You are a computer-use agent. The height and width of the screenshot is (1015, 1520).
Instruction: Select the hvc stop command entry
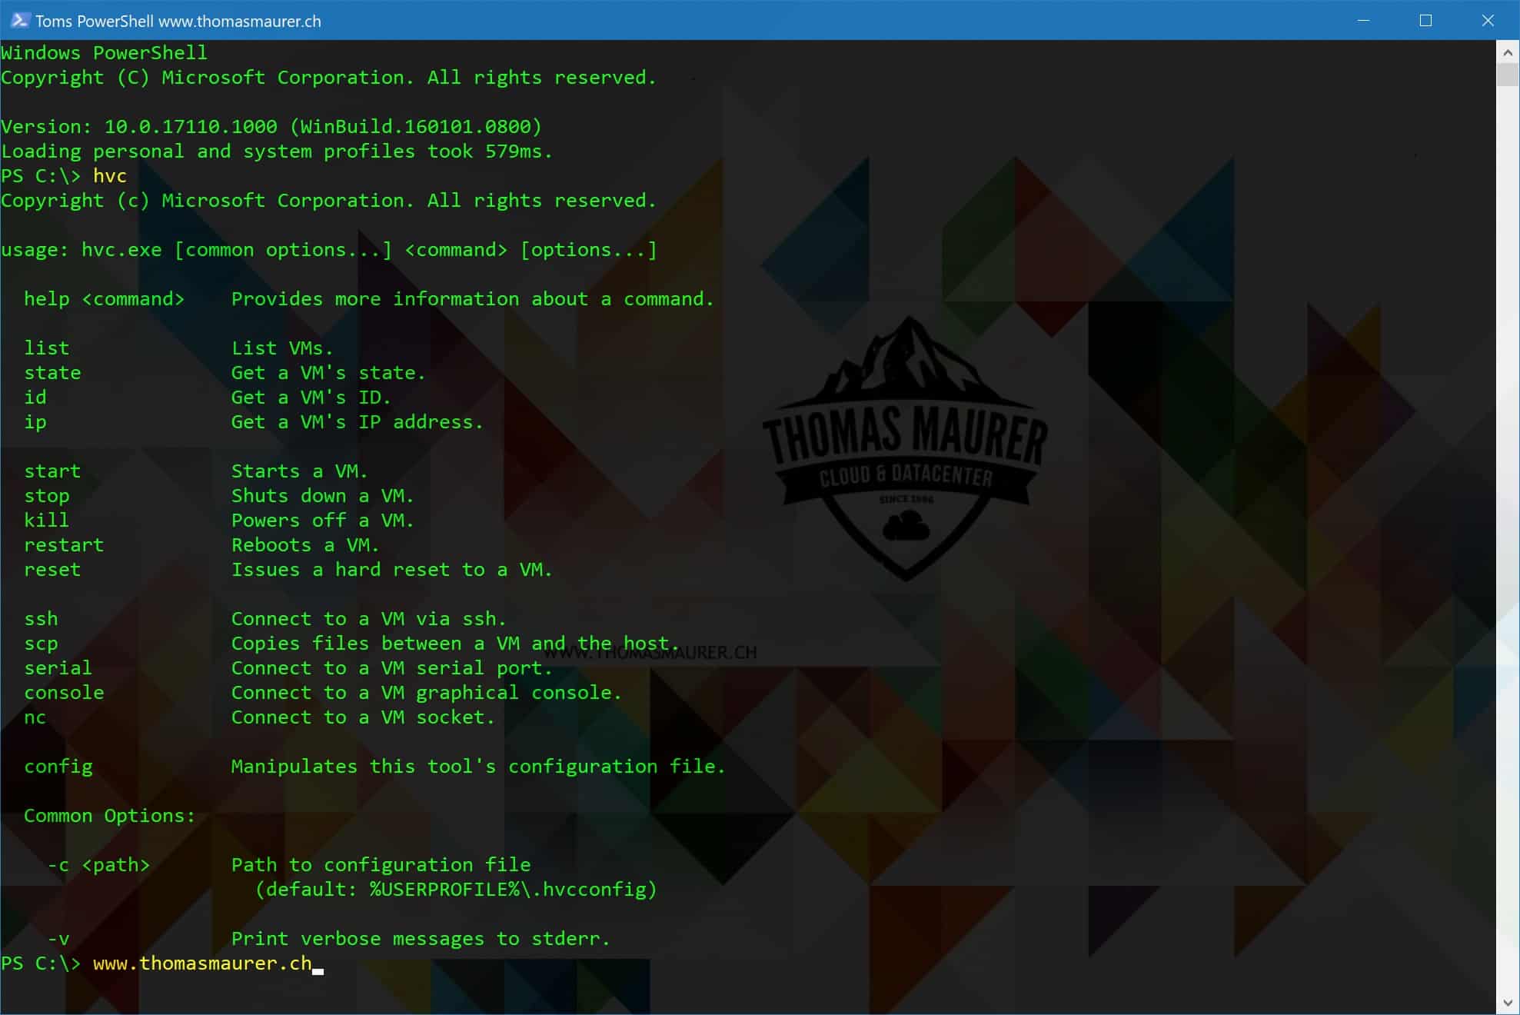46,495
